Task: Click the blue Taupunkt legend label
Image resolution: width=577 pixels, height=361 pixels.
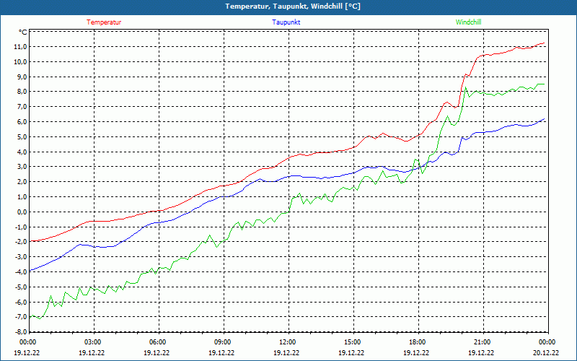Action: 286,22
